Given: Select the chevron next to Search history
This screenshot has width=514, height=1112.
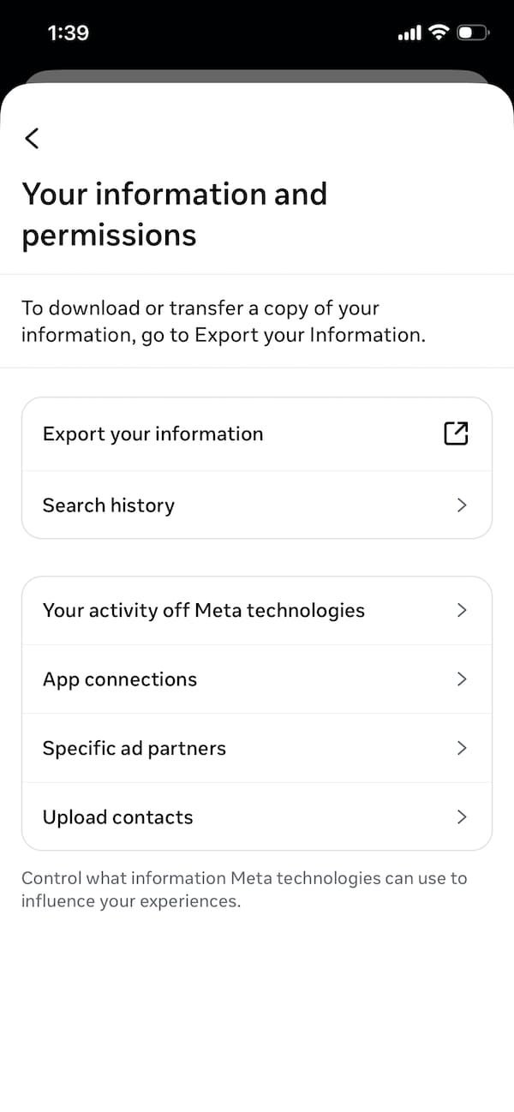Looking at the screenshot, I should 462,505.
